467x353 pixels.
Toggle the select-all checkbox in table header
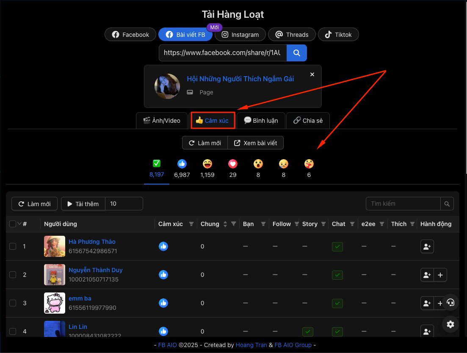point(13,224)
